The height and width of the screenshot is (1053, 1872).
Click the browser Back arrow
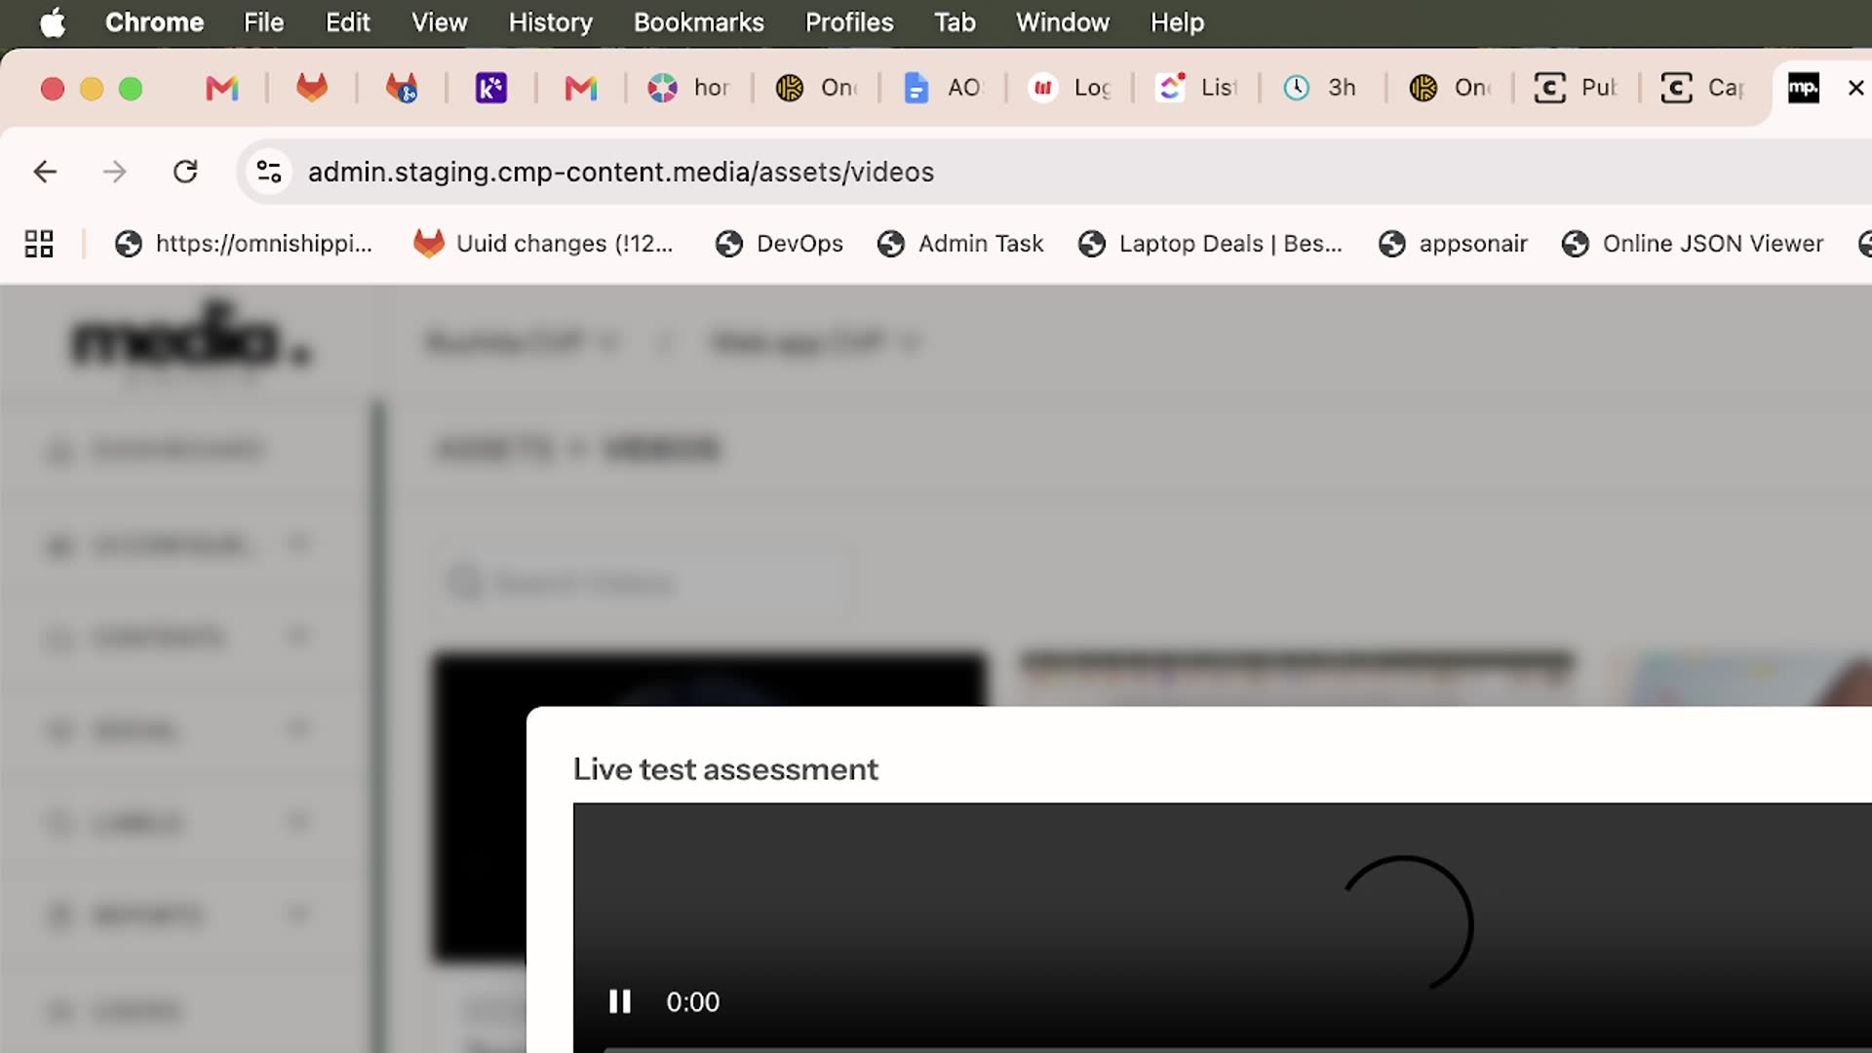tap(45, 173)
